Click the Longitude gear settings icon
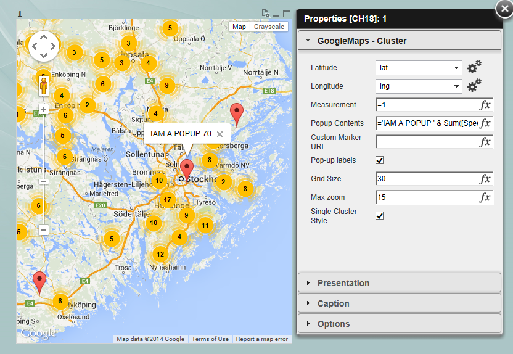The height and width of the screenshot is (354, 513). (474, 86)
